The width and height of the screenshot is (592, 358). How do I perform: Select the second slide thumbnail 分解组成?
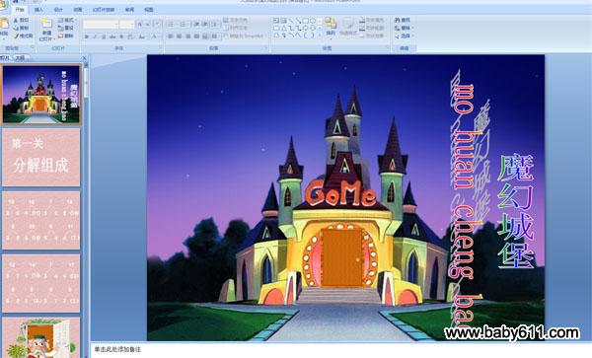(41, 157)
